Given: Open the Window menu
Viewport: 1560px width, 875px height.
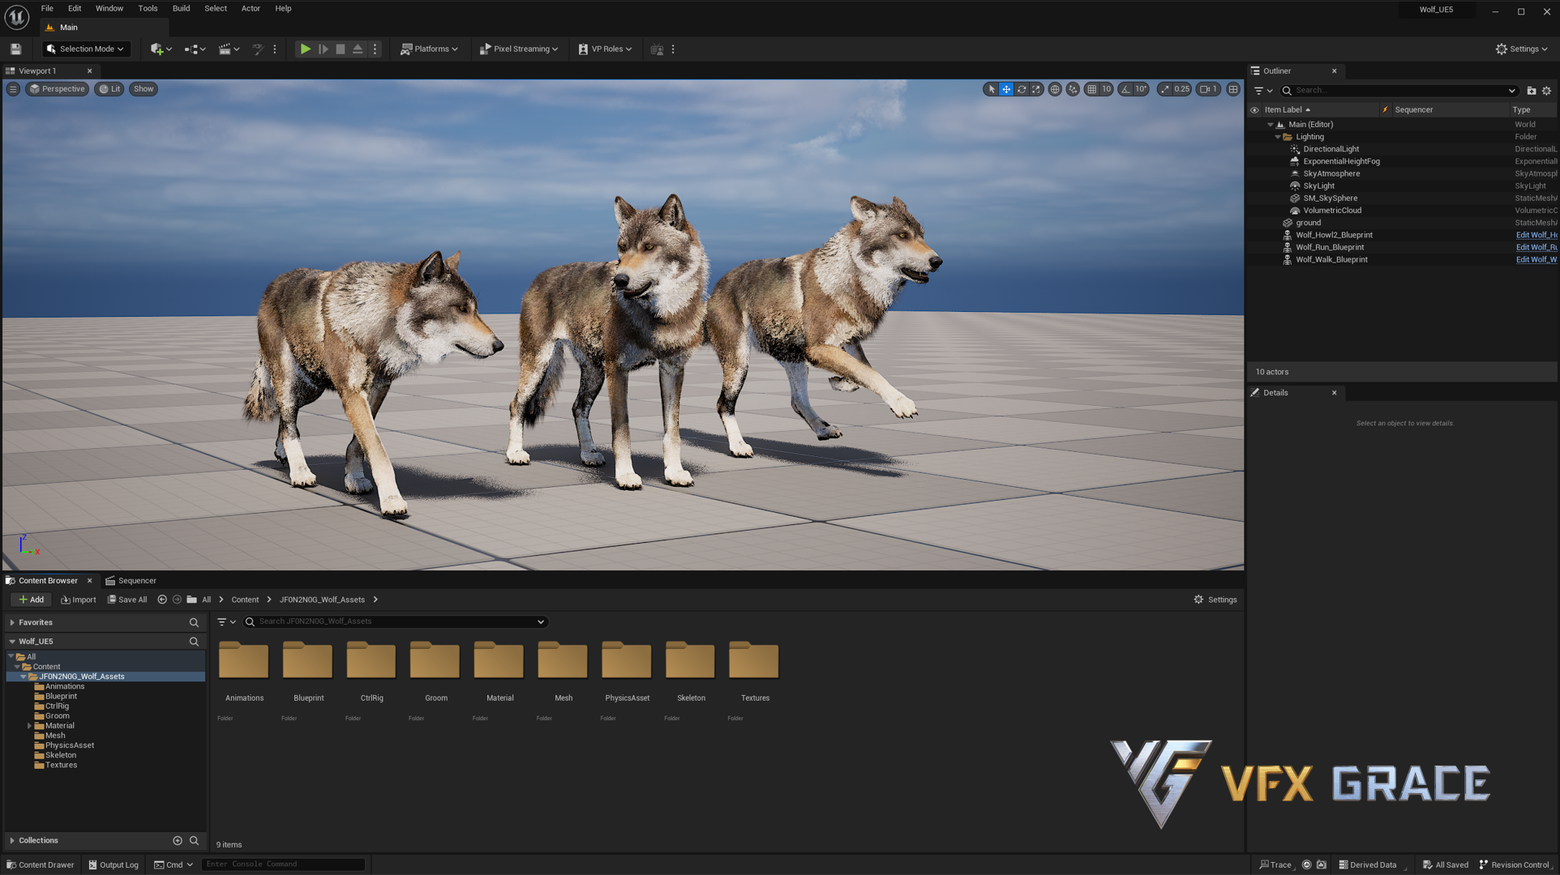Looking at the screenshot, I should 109,8.
